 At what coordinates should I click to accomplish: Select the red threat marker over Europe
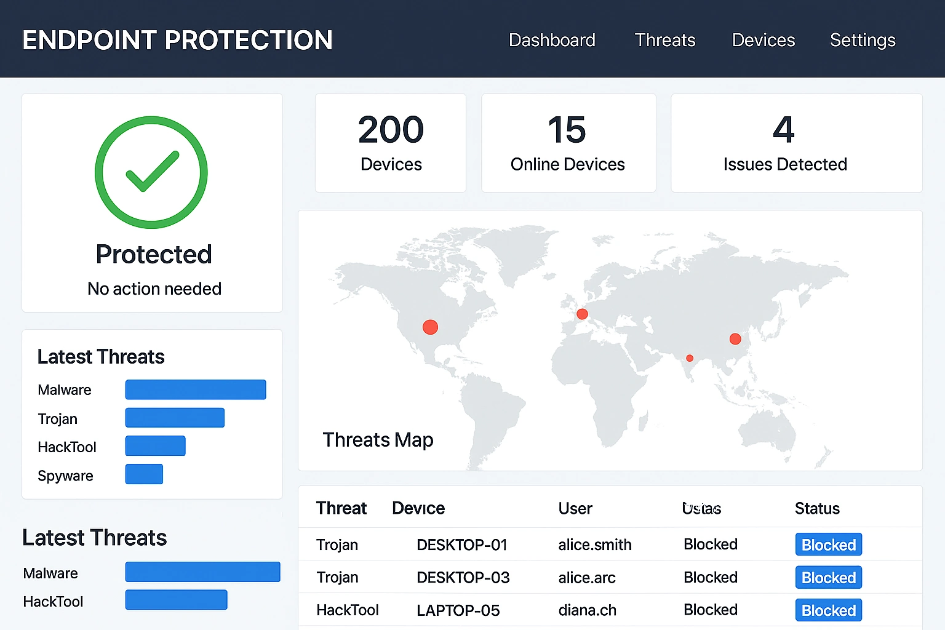coord(581,314)
